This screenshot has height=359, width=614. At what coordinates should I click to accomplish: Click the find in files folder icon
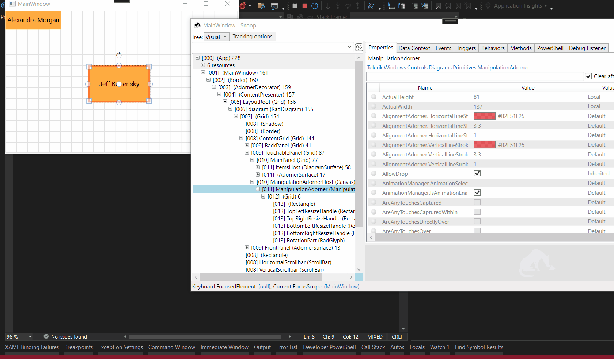coord(261,6)
